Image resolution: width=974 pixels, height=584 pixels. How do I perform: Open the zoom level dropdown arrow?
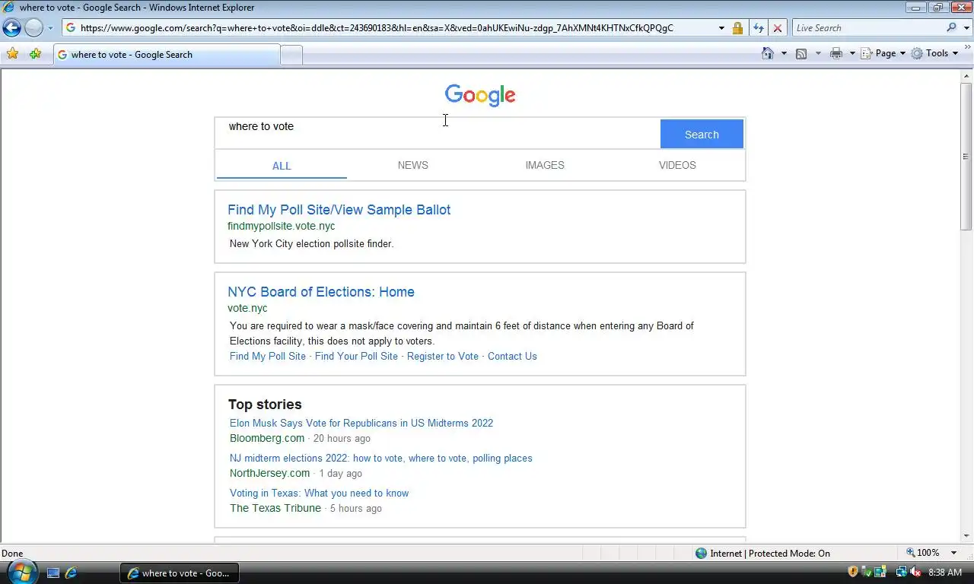953,553
